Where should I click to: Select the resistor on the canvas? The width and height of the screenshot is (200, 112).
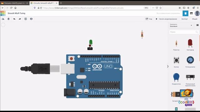[142, 34]
